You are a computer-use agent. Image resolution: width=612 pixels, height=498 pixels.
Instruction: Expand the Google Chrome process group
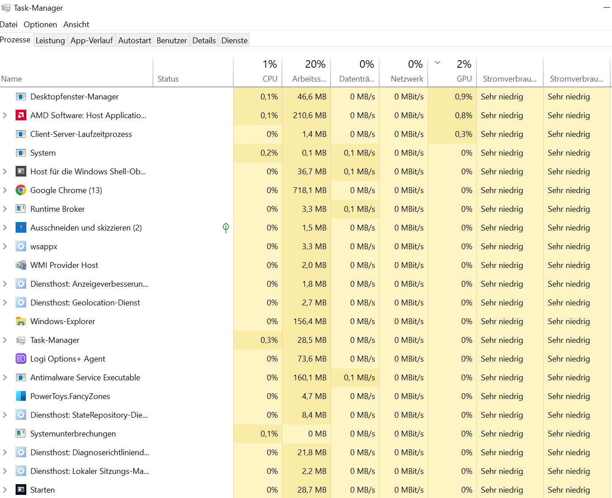point(4,190)
